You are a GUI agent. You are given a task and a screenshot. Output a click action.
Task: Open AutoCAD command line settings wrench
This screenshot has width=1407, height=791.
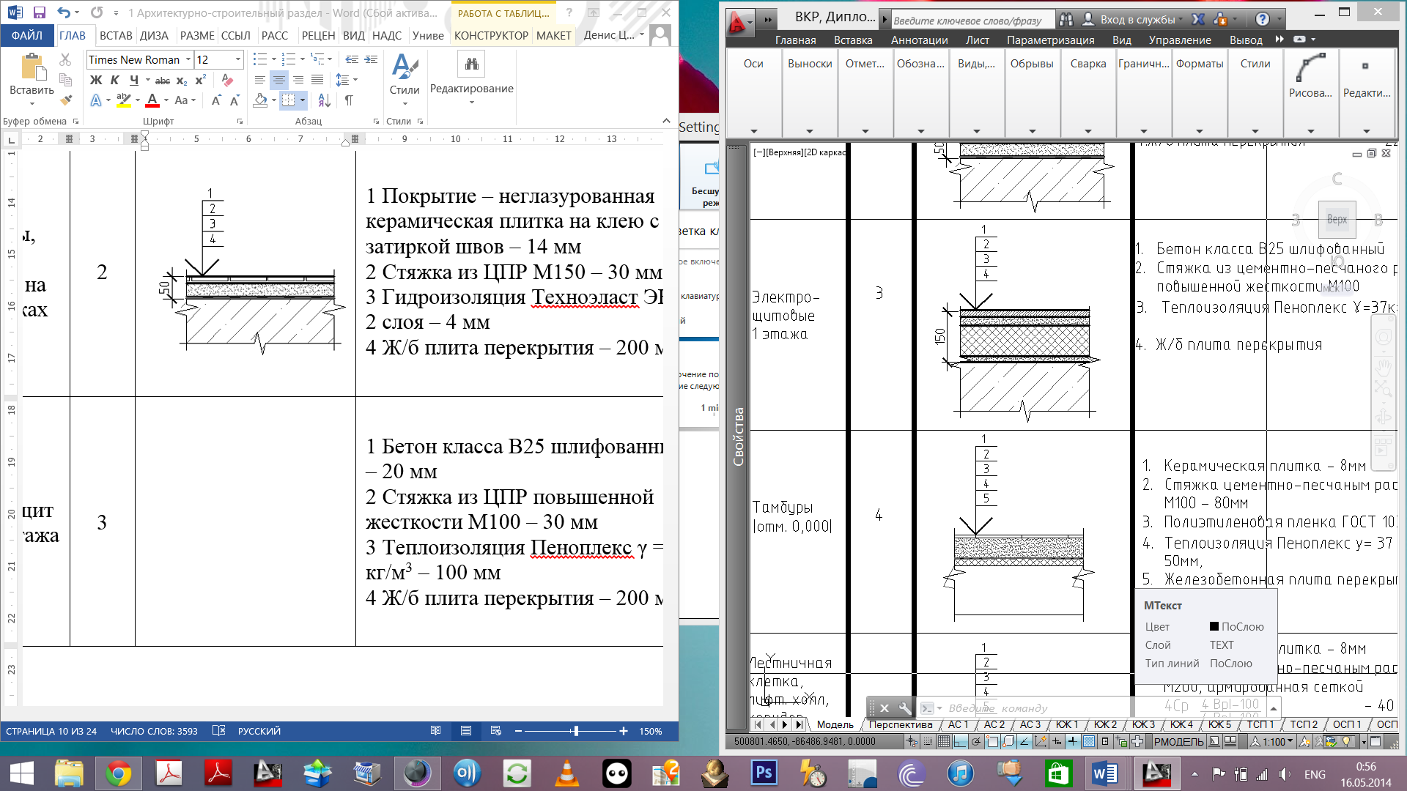pyautogui.click(x=904, y=708)
